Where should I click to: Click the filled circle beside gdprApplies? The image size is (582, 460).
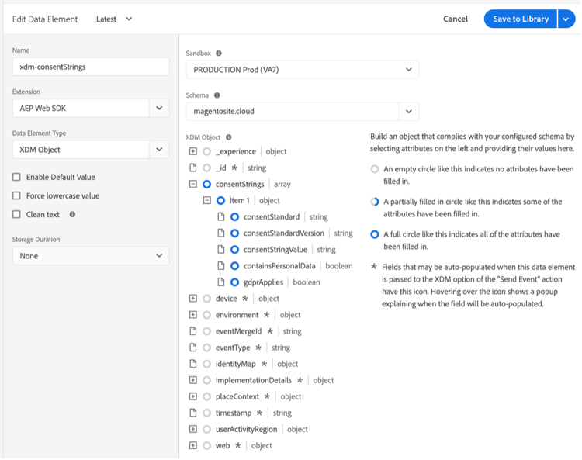[234, 282]
